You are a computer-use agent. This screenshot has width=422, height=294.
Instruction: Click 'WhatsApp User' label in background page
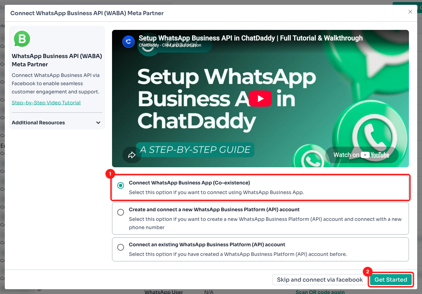(164, 292)
